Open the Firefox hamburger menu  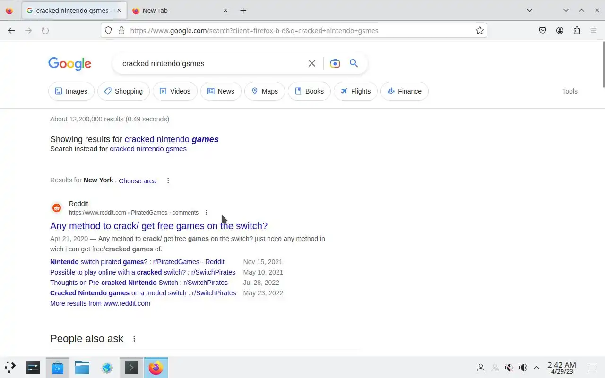click(594, 31)
